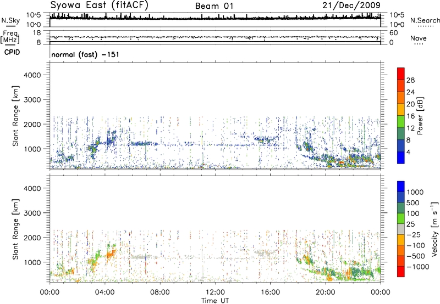The image size is (440, 304).
Task: Select the 'Power [dB]' colorbar title
Action: pyautogui.click(x=420, y=116)
